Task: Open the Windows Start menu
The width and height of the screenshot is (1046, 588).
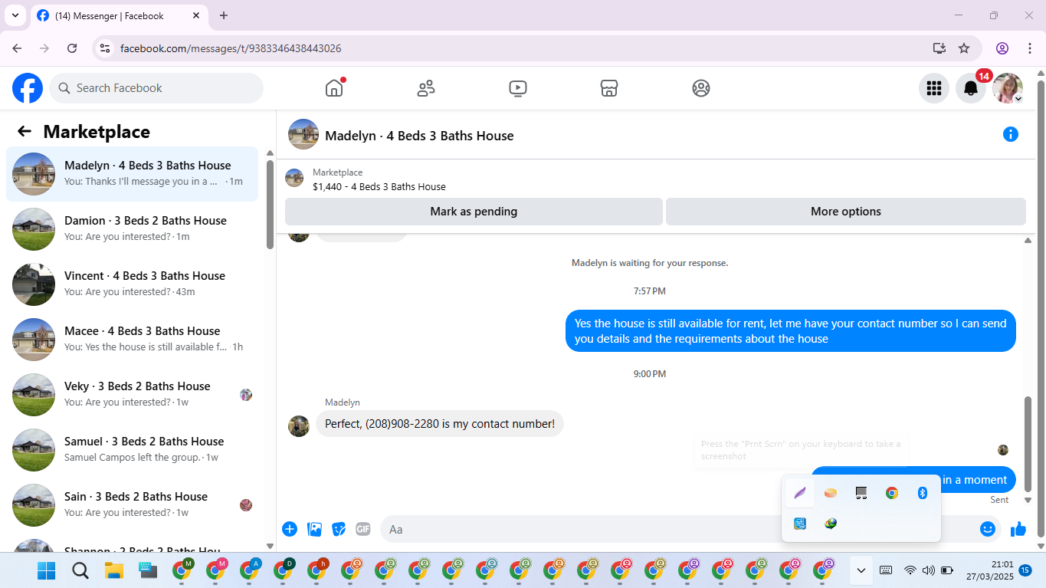Action: (x=47, y=570)
